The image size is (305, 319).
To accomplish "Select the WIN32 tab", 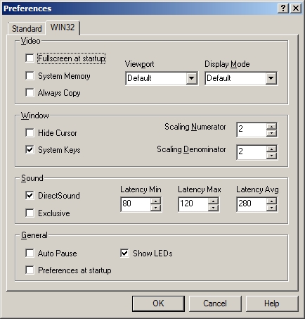I will point(63,27).
